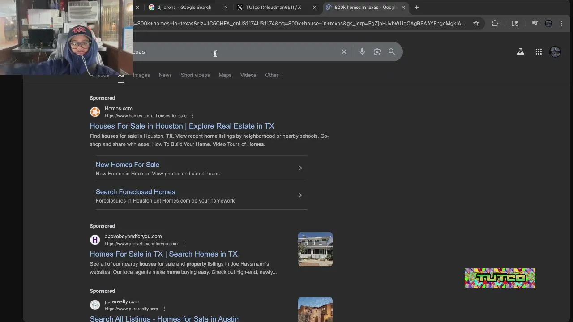Select the Maps results filter
The image size is (573, 322).
(225, 75)
